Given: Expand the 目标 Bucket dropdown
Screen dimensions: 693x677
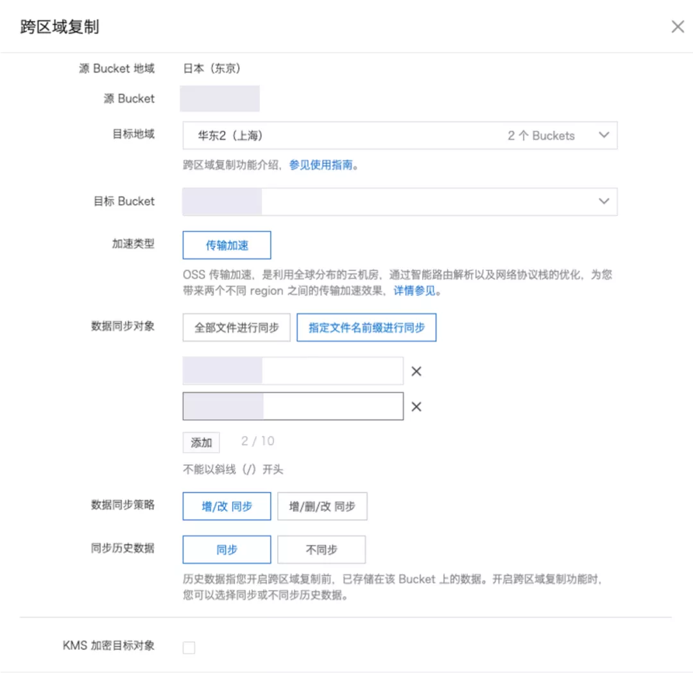Looking at the screenshot, I should 400,202.
